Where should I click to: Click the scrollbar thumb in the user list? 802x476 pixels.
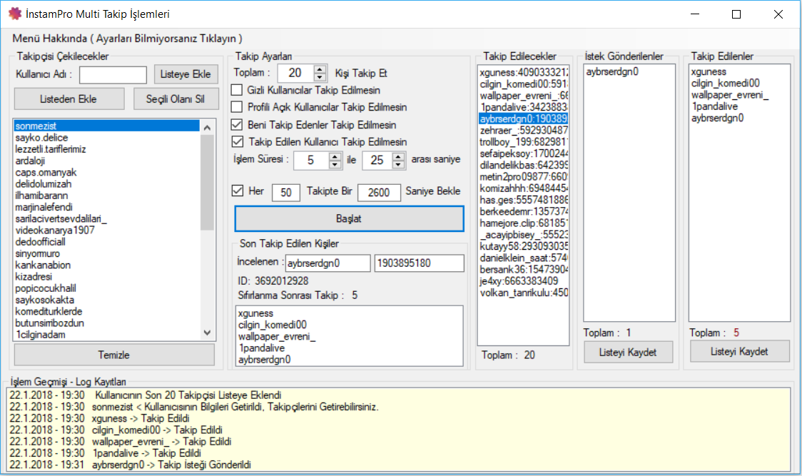point(207,182)
